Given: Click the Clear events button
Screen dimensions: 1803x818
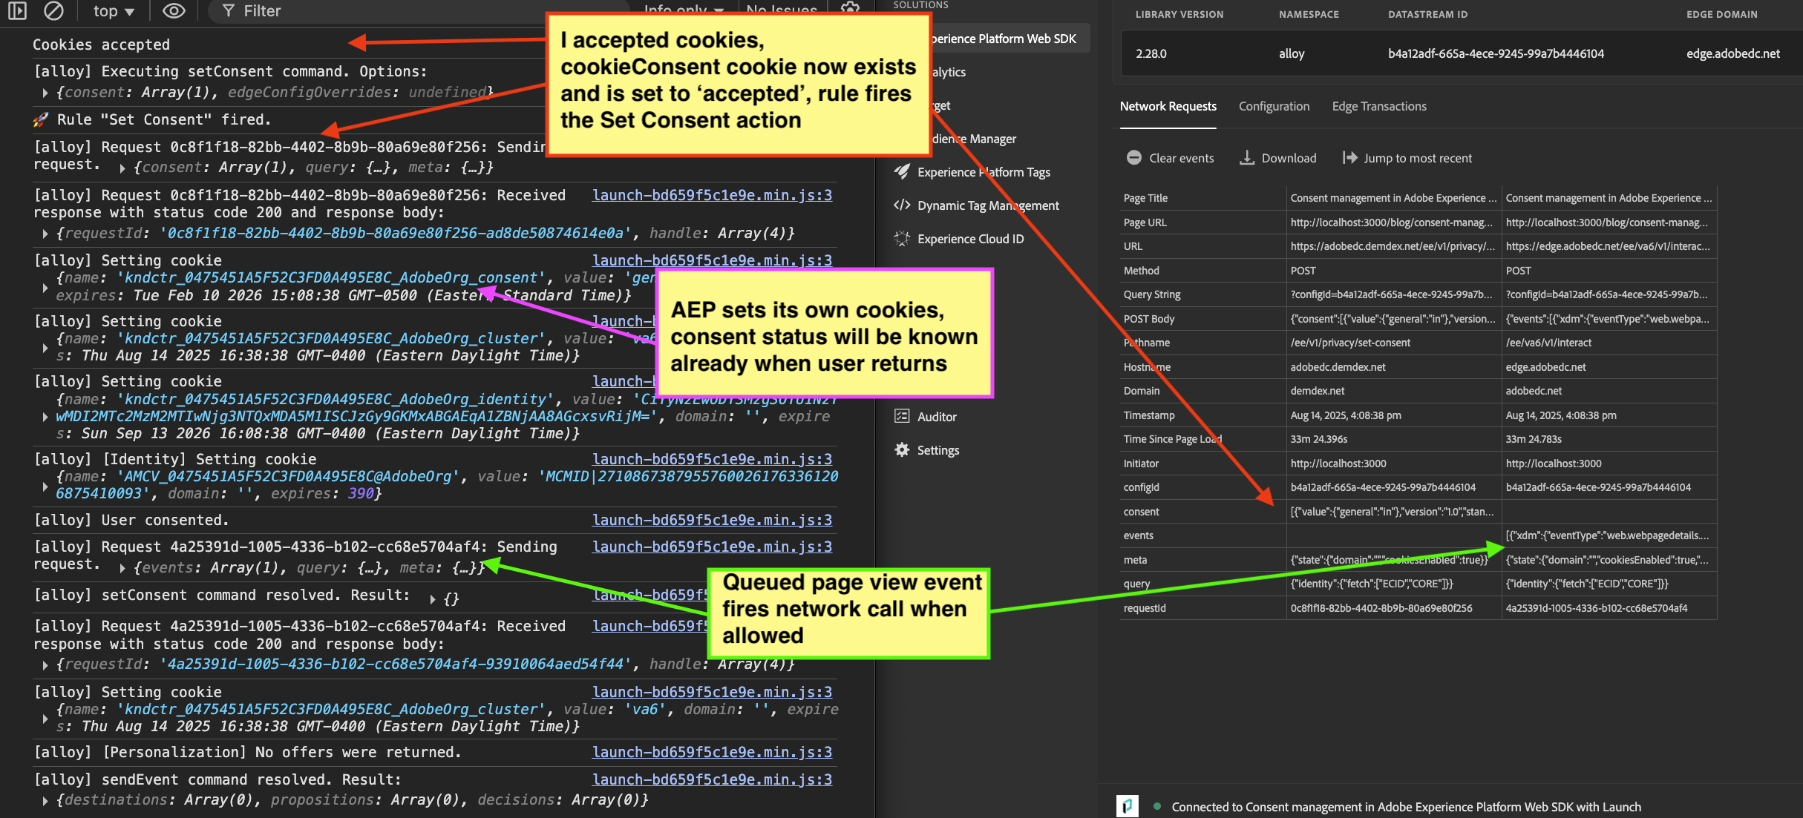Looking at the screenshot, I should pos(1170,158).
